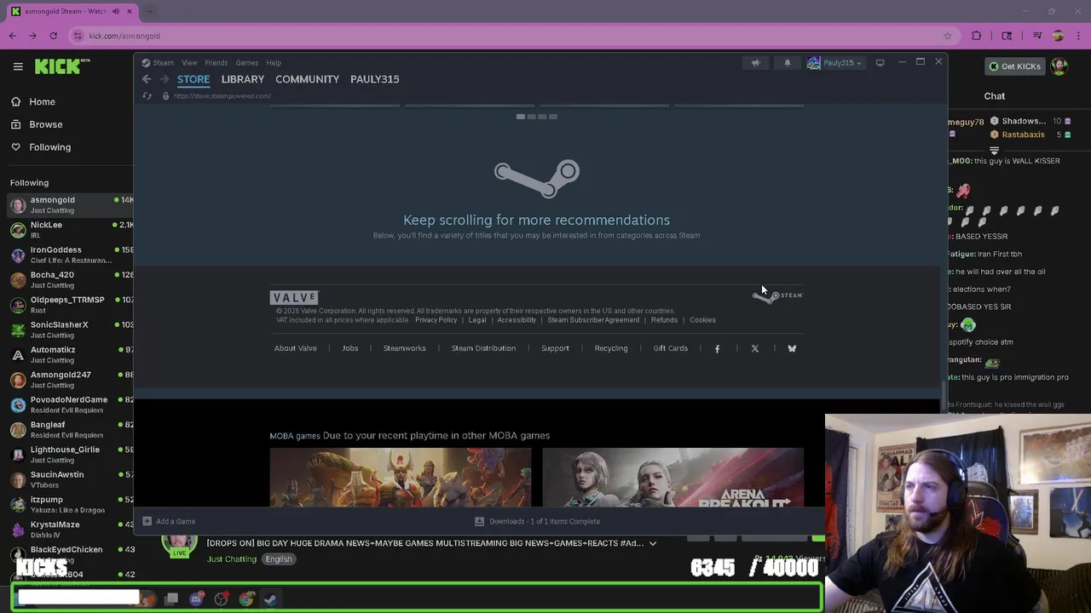Open Chrome three-dot menu
Screen dimensions: 1091x613
[1078, 36]
